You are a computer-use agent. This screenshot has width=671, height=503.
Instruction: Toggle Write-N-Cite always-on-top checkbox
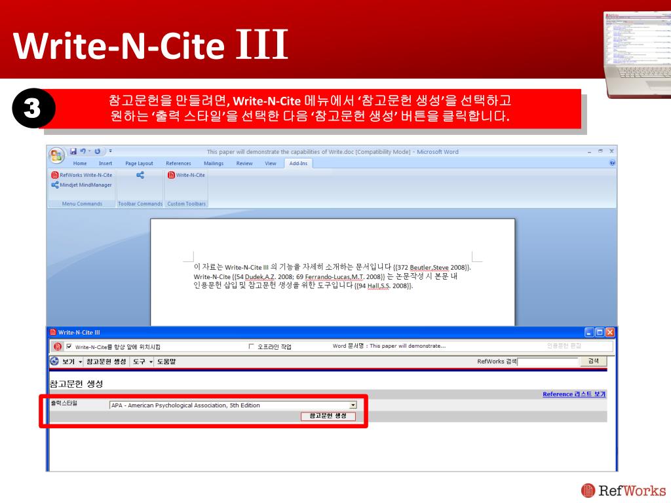69,346
